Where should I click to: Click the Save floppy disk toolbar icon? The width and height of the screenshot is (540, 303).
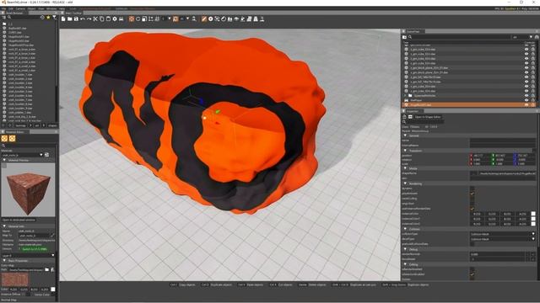76,19
